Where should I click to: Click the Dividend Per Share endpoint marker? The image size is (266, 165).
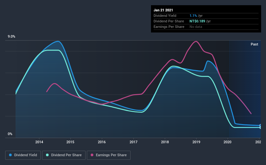coord(260,127)
